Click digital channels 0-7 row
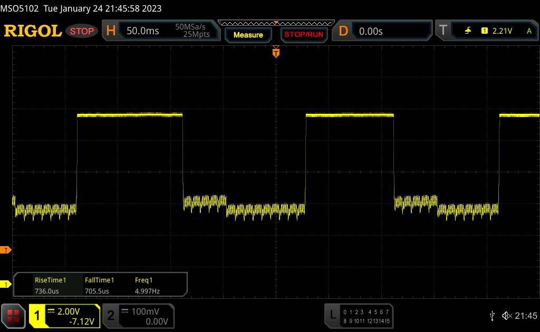 pos(366,312)
